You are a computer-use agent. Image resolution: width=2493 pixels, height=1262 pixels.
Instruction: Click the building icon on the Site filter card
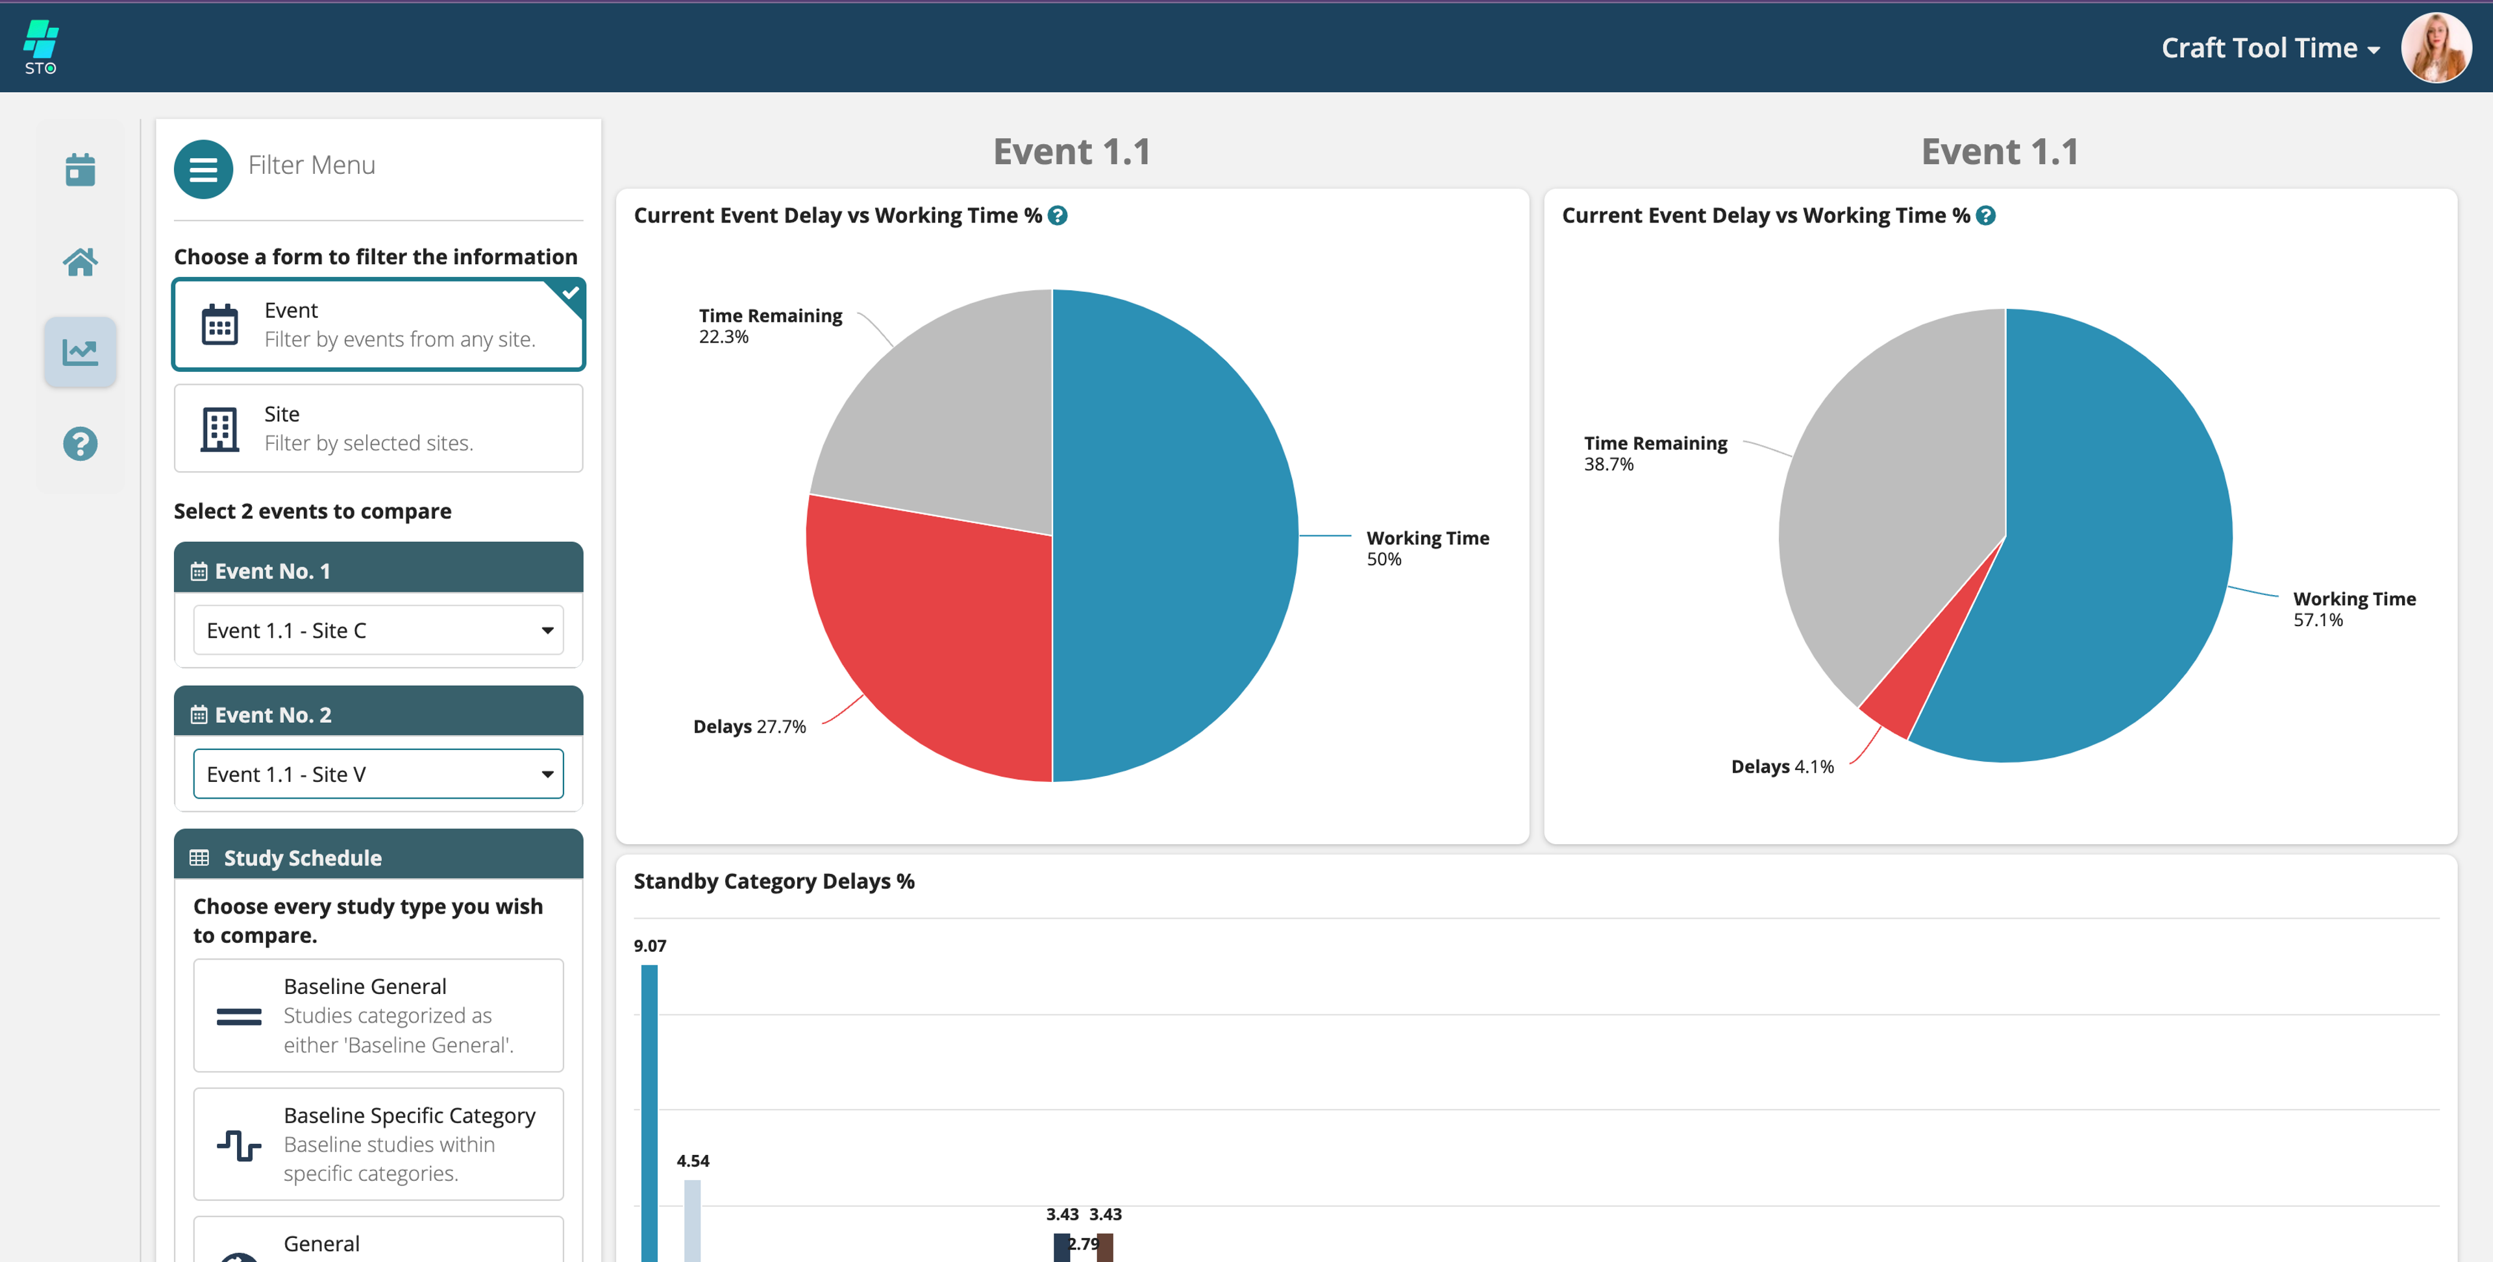coord(219,428)
